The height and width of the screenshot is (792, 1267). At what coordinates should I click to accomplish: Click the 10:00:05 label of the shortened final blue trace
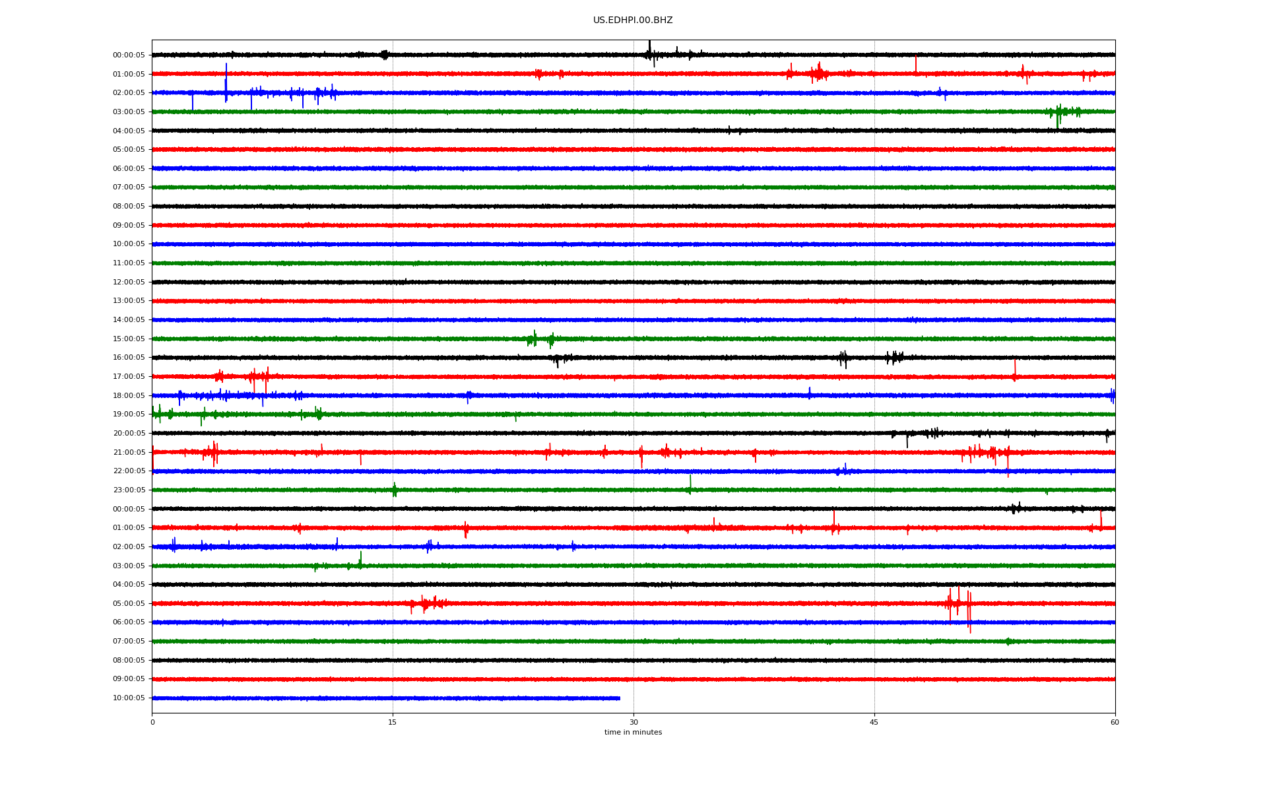129,698
